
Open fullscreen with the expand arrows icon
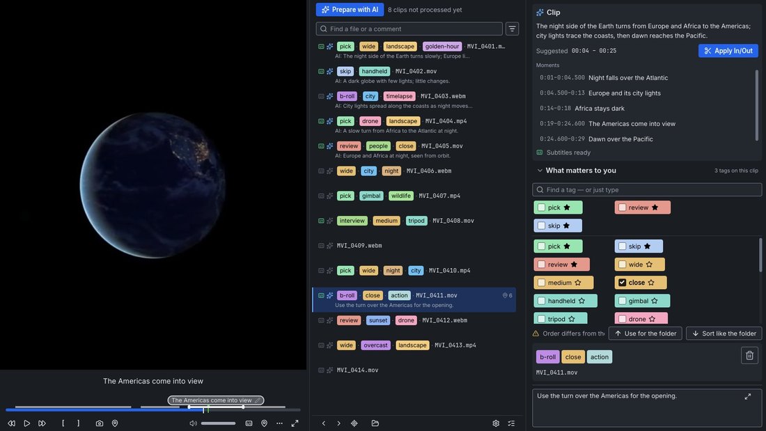pos(295,423)
